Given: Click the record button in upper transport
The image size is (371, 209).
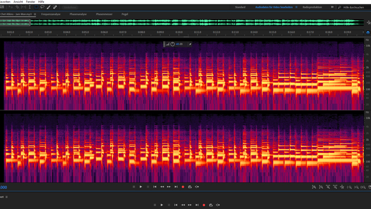Looking at the screenshot, I should point(183,187).
